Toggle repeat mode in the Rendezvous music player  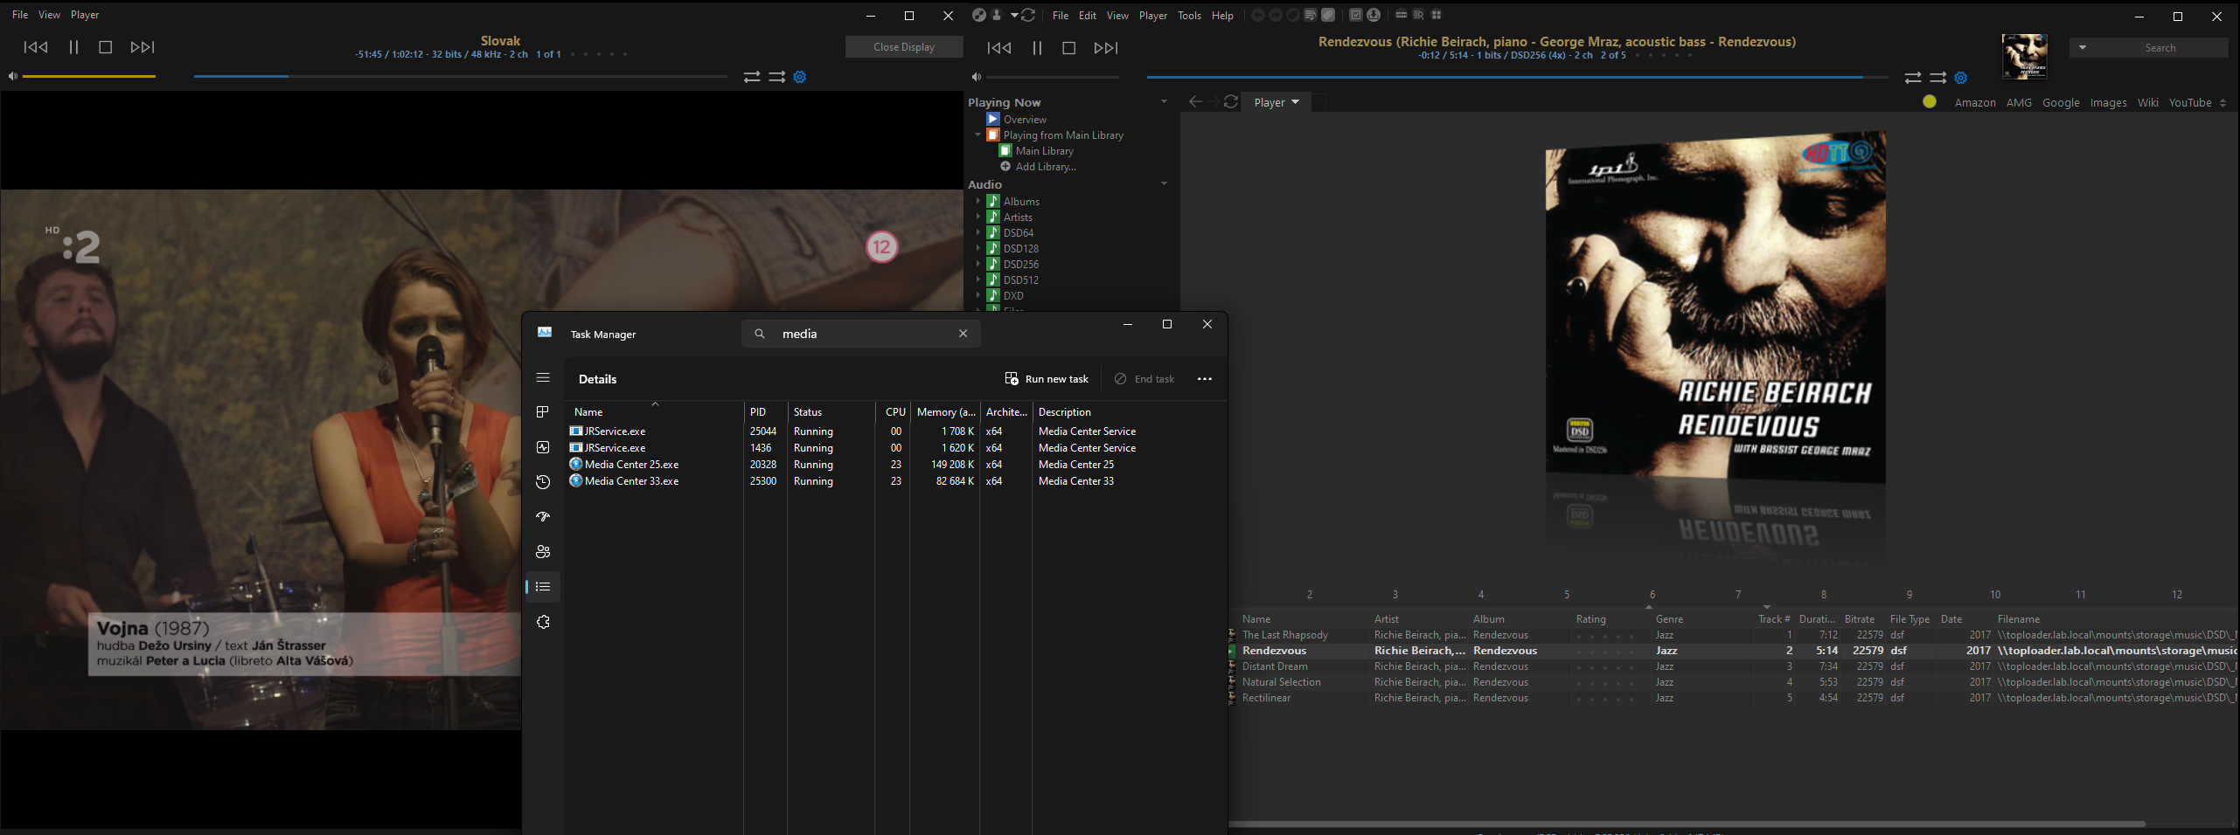pos(1913,78)
